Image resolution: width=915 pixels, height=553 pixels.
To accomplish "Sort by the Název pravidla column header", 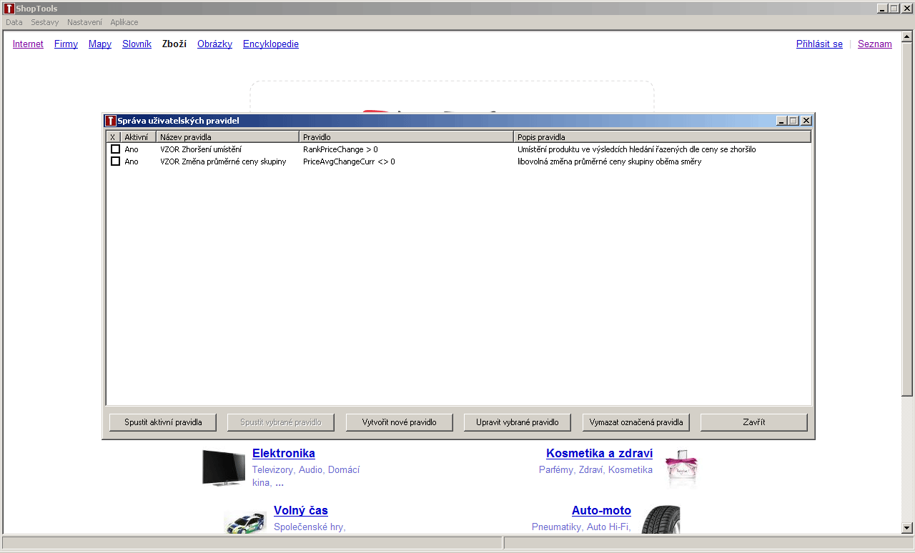I will pos(227,136).
